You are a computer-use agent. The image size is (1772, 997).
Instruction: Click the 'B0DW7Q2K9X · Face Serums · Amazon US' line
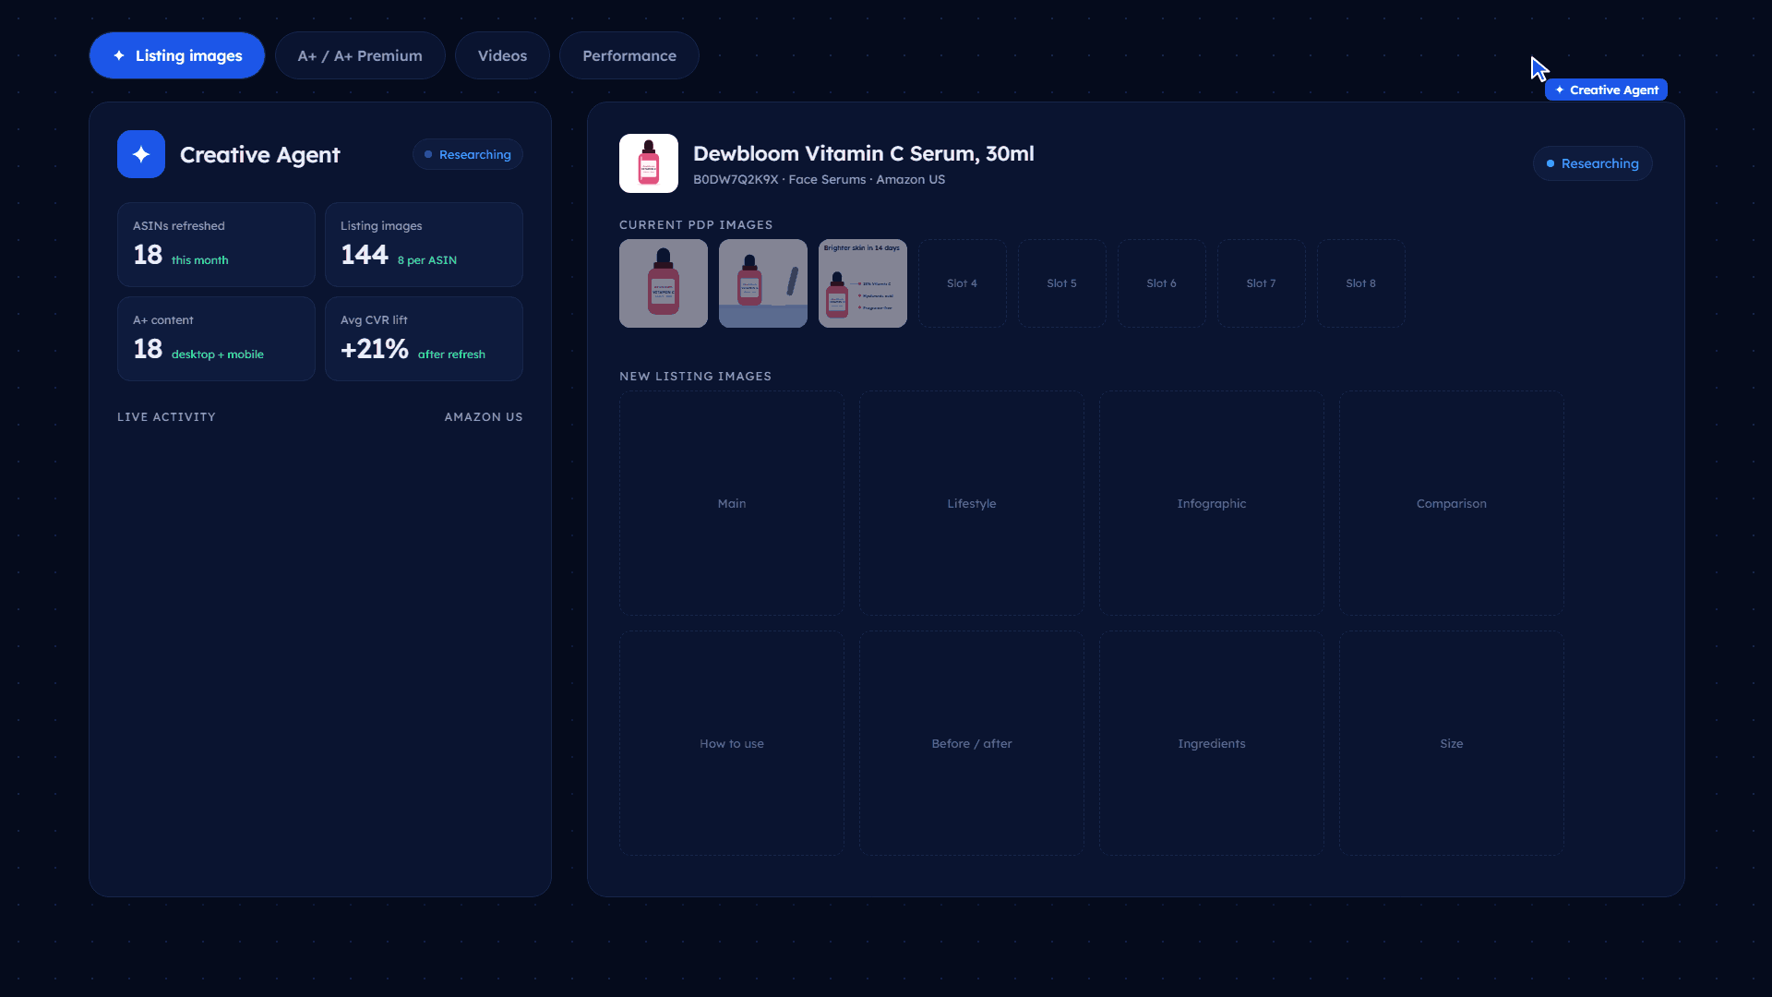pyautogui.click(x=819, y=179)
